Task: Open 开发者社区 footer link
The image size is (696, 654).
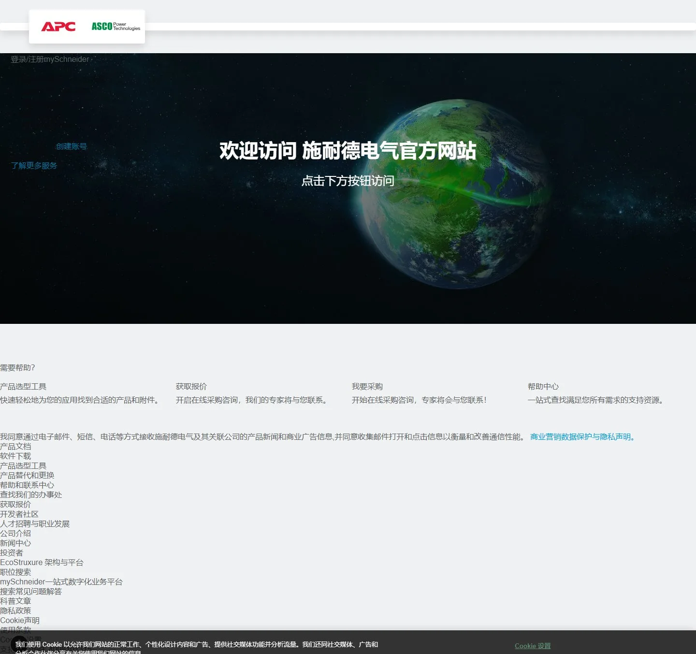Action: (x=19, y=514)
